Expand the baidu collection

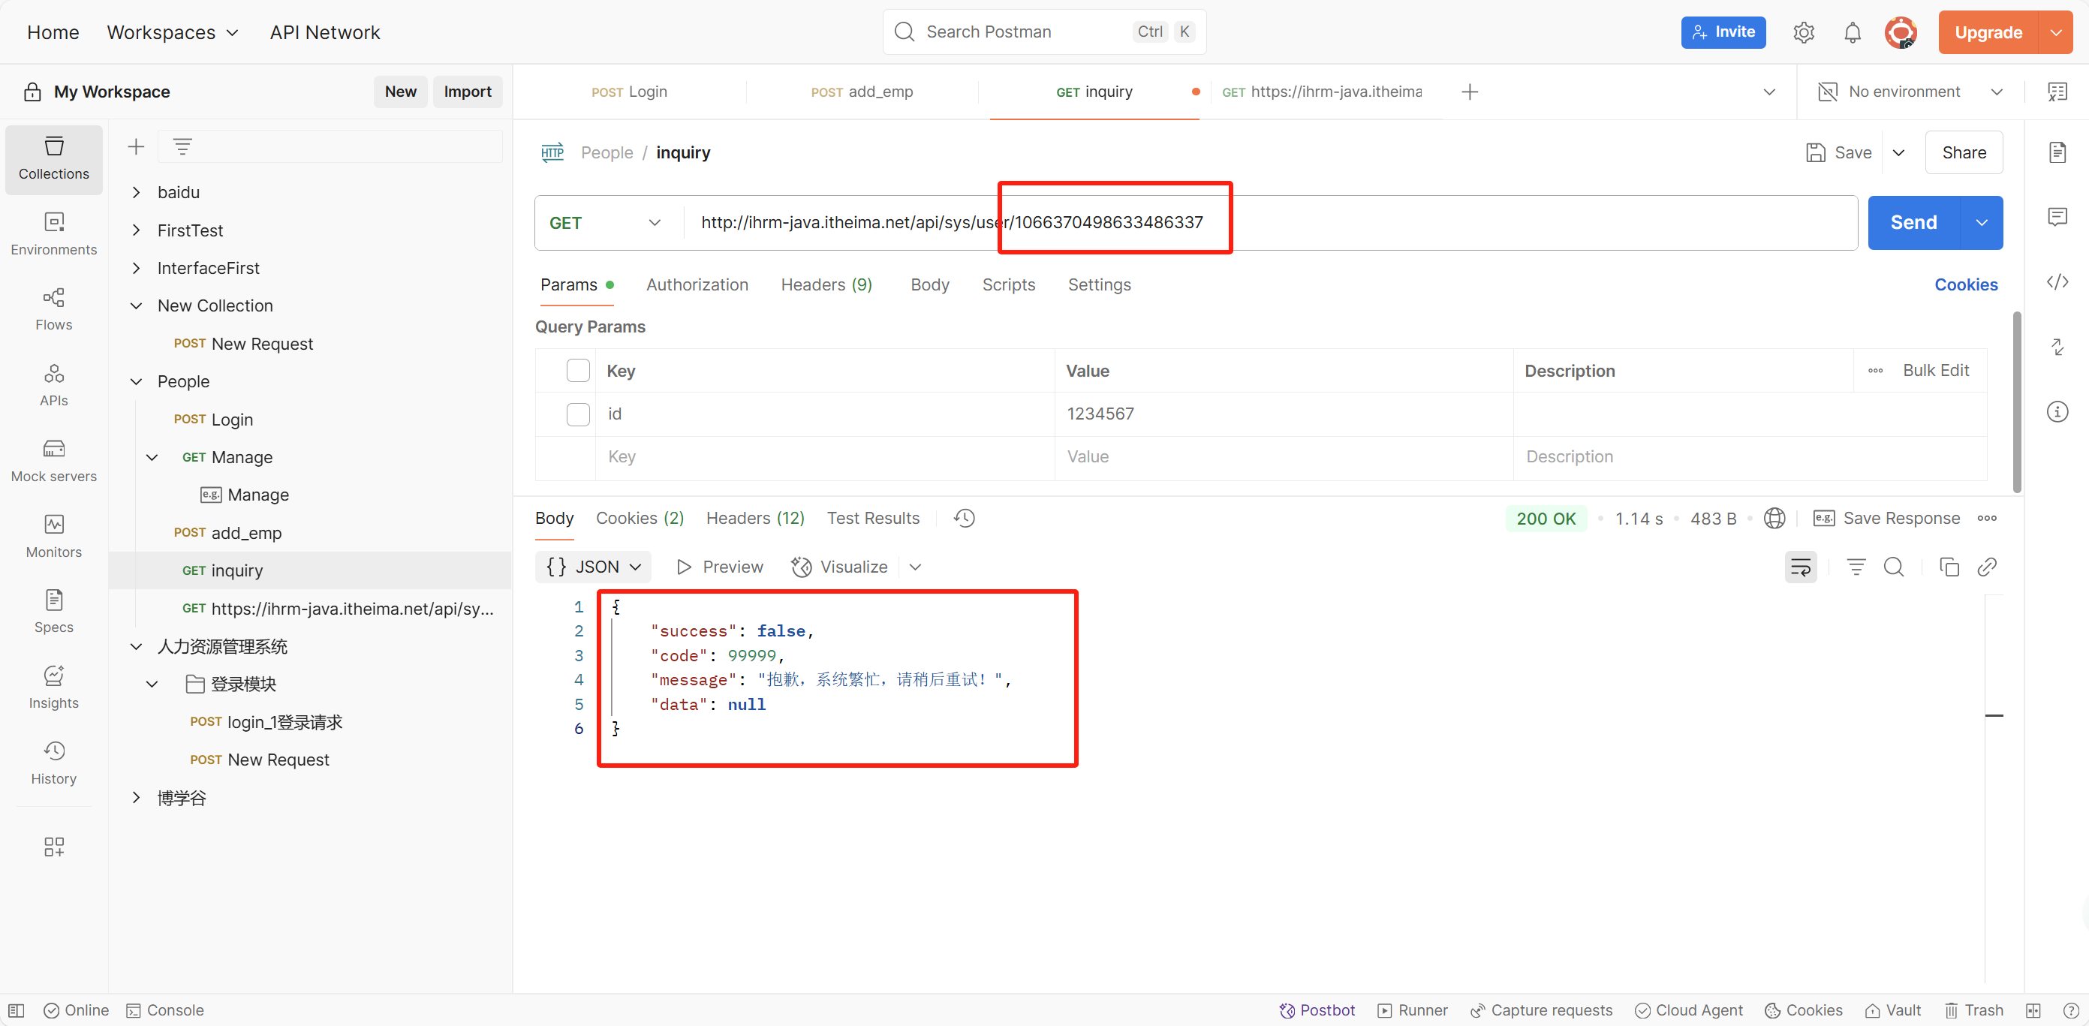[137, 192]
